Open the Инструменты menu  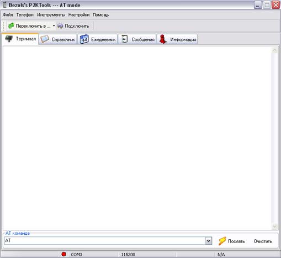(x=51, y=15)
